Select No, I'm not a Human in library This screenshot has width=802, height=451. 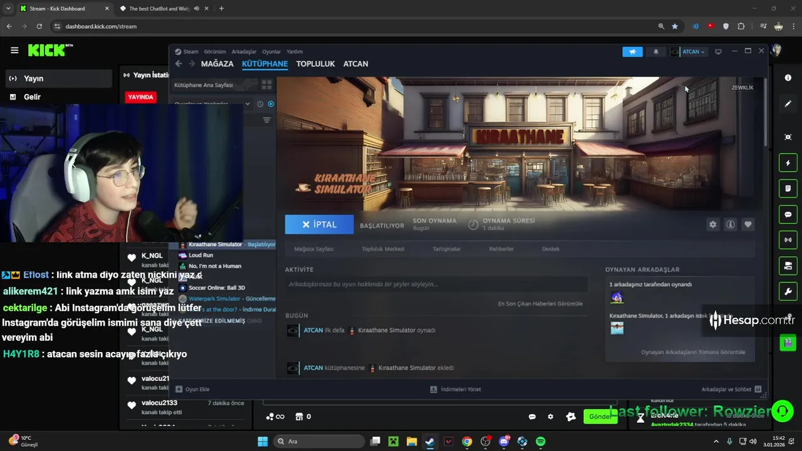click(x=215, y=266)
